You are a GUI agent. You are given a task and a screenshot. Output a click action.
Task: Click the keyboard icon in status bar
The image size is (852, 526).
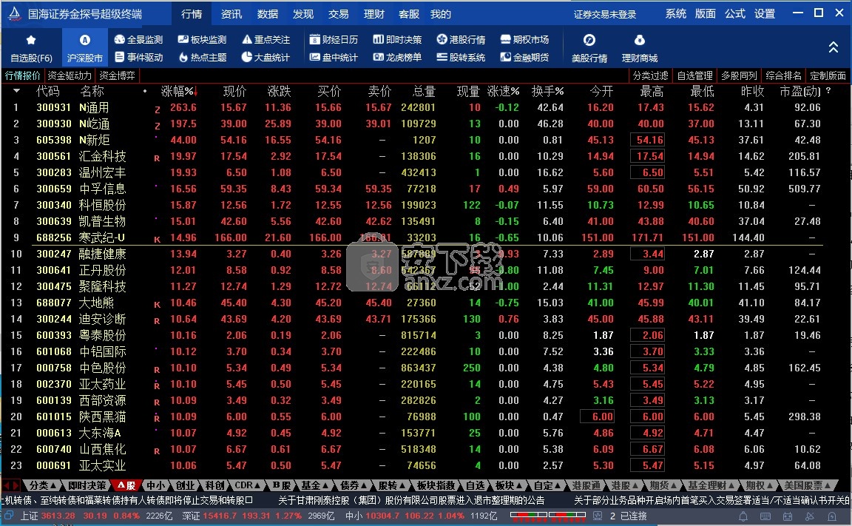765,516
